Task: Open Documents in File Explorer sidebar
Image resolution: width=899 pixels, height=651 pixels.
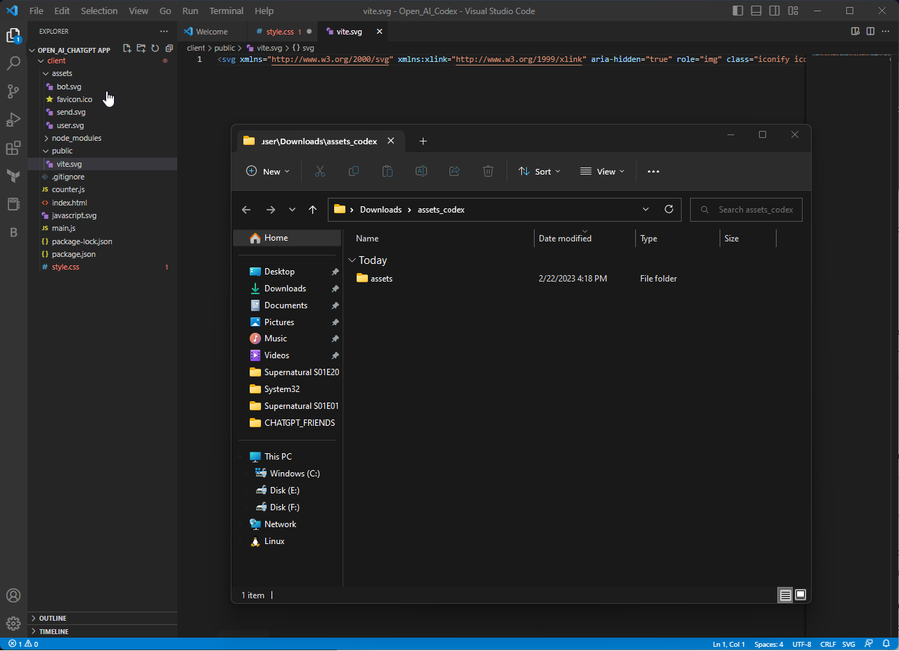Action: tap(287, 305)
